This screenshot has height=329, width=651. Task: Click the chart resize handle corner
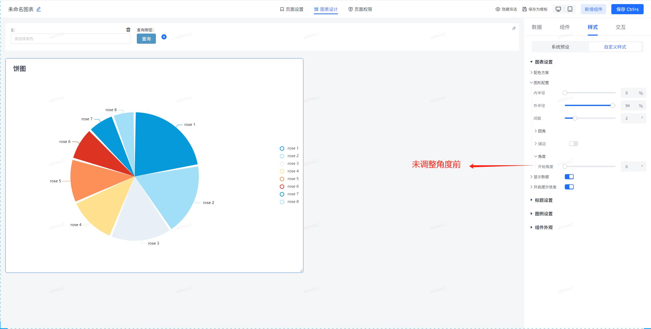point(301,271)
